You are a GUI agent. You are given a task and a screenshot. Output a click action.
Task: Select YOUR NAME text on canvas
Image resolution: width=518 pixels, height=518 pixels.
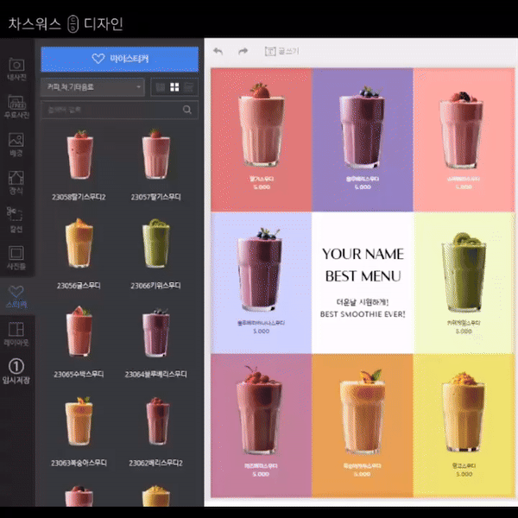pos(363,254)
